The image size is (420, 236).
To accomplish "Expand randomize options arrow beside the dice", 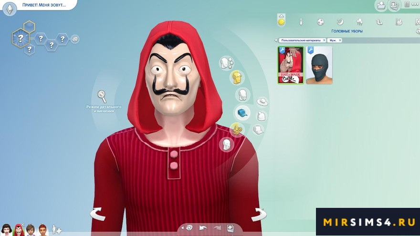I will pos(182,228).
